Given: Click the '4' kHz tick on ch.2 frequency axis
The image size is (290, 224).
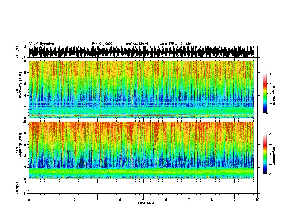Looking at the screenshot, I should point(26,156).
